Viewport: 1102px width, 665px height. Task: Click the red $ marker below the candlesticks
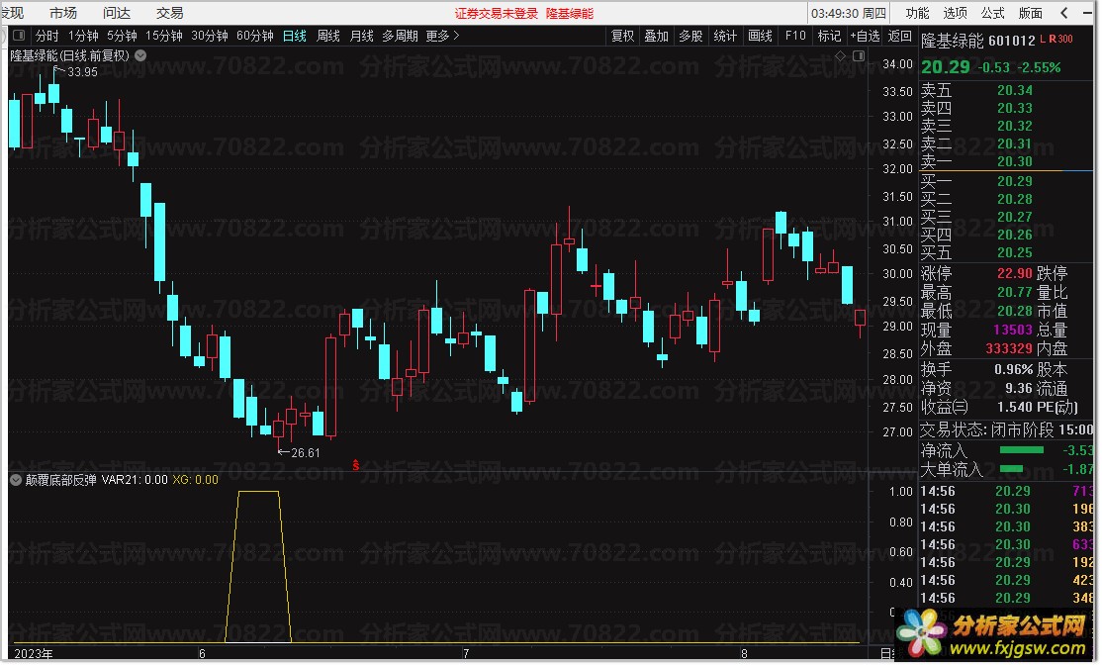click(355, 465)
